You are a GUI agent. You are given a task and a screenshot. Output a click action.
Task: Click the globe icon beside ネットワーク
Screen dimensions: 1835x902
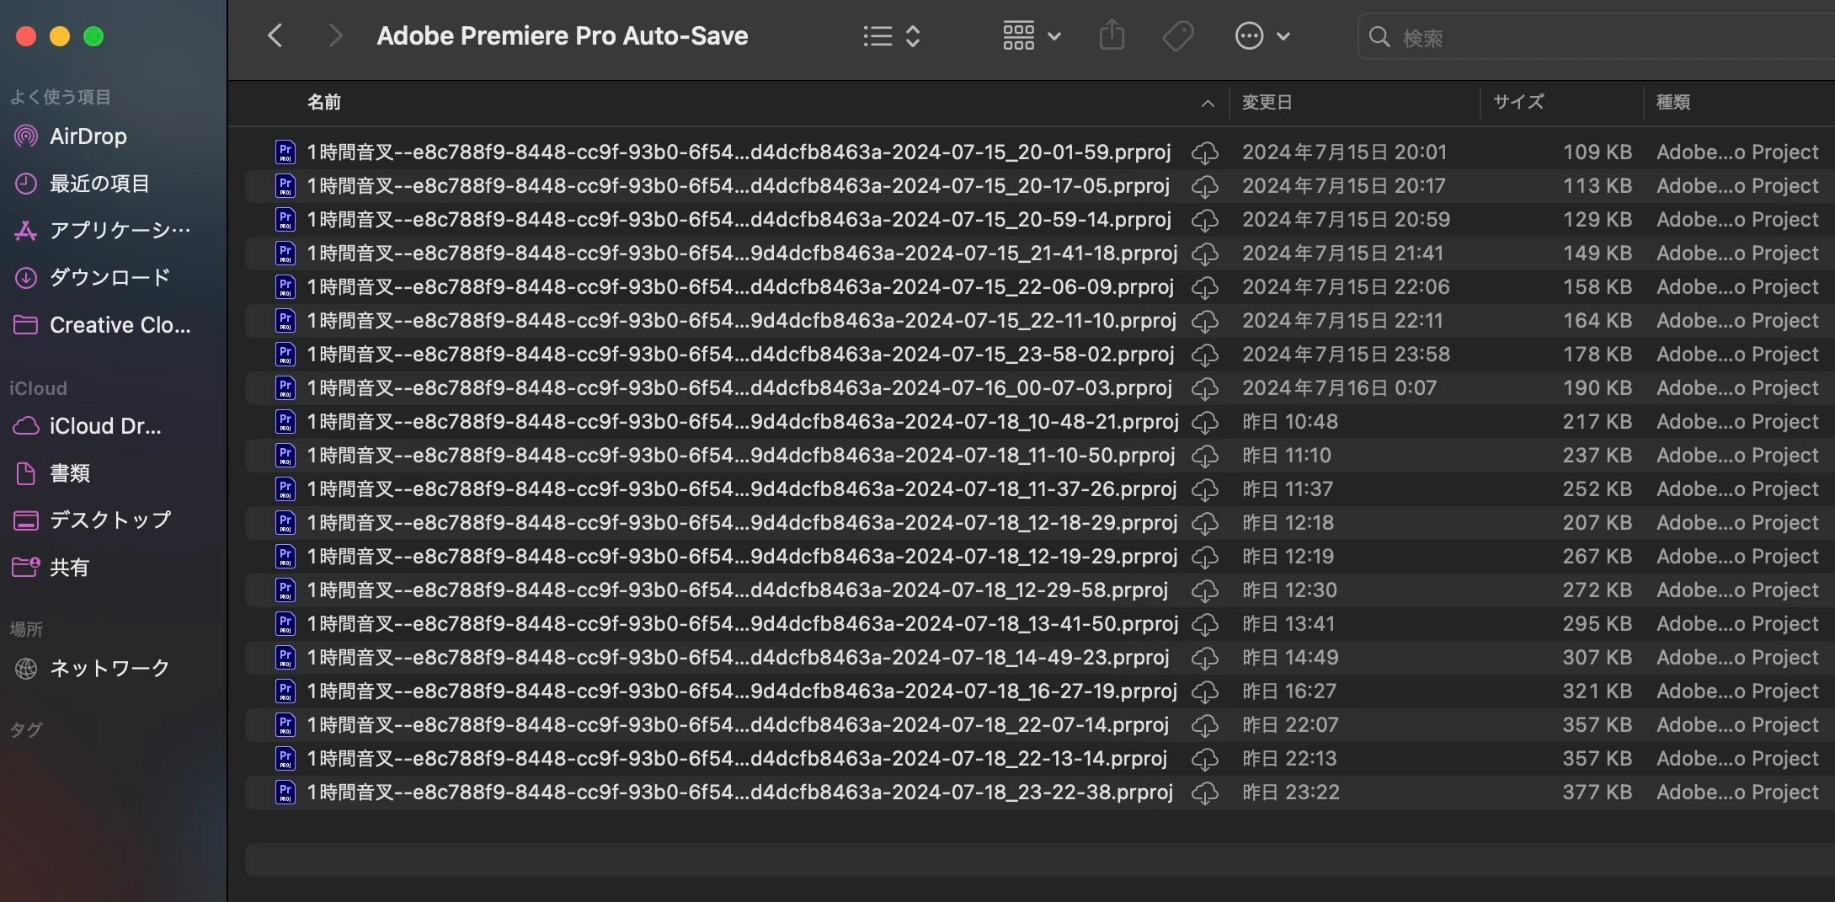point(26,668)
